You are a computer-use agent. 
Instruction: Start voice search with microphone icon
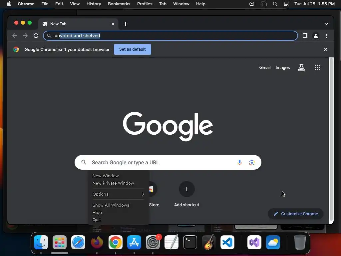(x=239, y=162)
